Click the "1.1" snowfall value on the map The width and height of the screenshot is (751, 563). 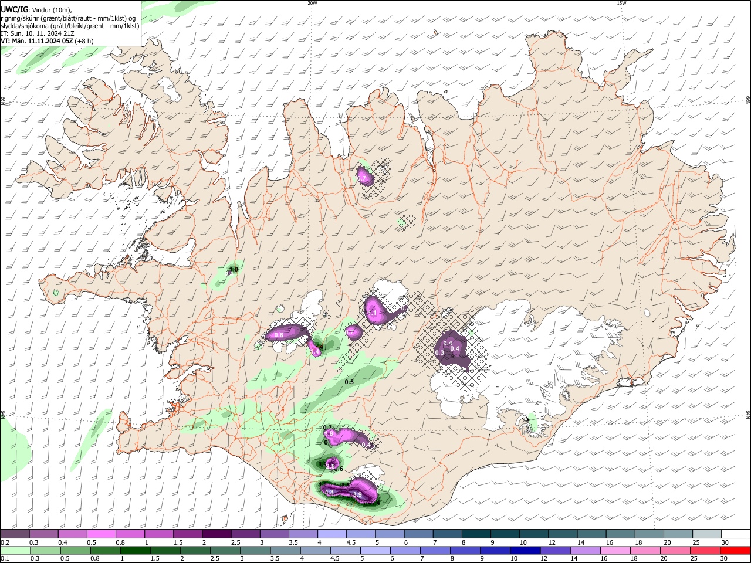pos(371,313)
